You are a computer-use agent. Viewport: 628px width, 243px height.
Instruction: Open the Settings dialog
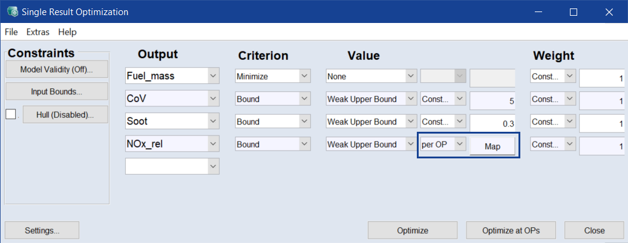(42, 230)
